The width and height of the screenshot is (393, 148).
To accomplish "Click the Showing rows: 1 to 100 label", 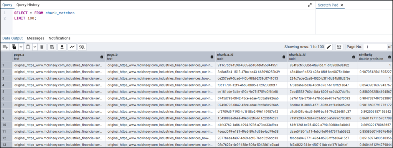I will click(x=304, y=47).
